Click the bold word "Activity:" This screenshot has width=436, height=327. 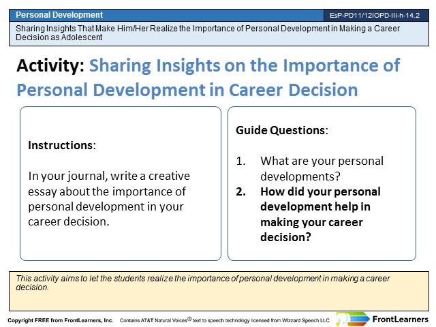point(50,65)
